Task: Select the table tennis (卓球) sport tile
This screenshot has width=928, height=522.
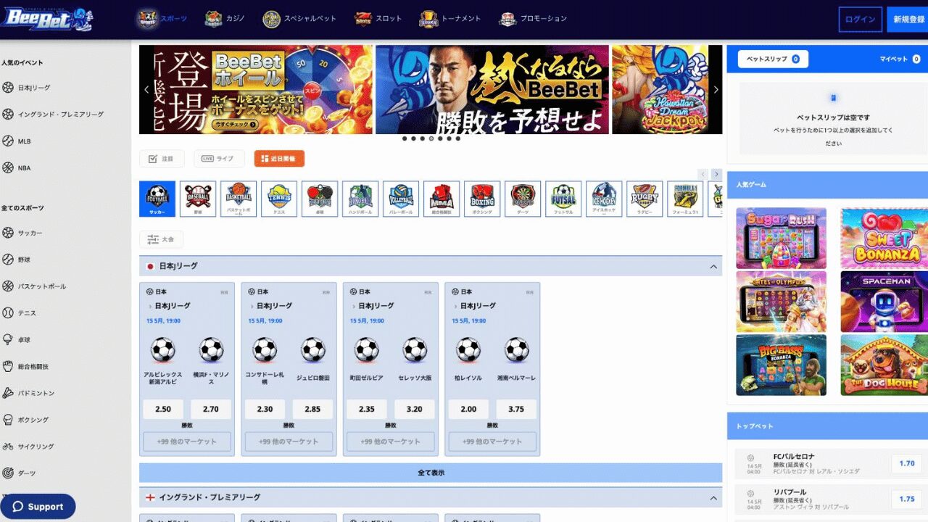Action: [x=320, y=199]
